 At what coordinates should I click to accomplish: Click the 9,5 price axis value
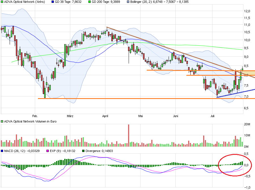pos(246,48)
